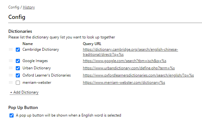202x126 pixels.
Task: Open the History breadcrumb link
Action: click(29, 7)
